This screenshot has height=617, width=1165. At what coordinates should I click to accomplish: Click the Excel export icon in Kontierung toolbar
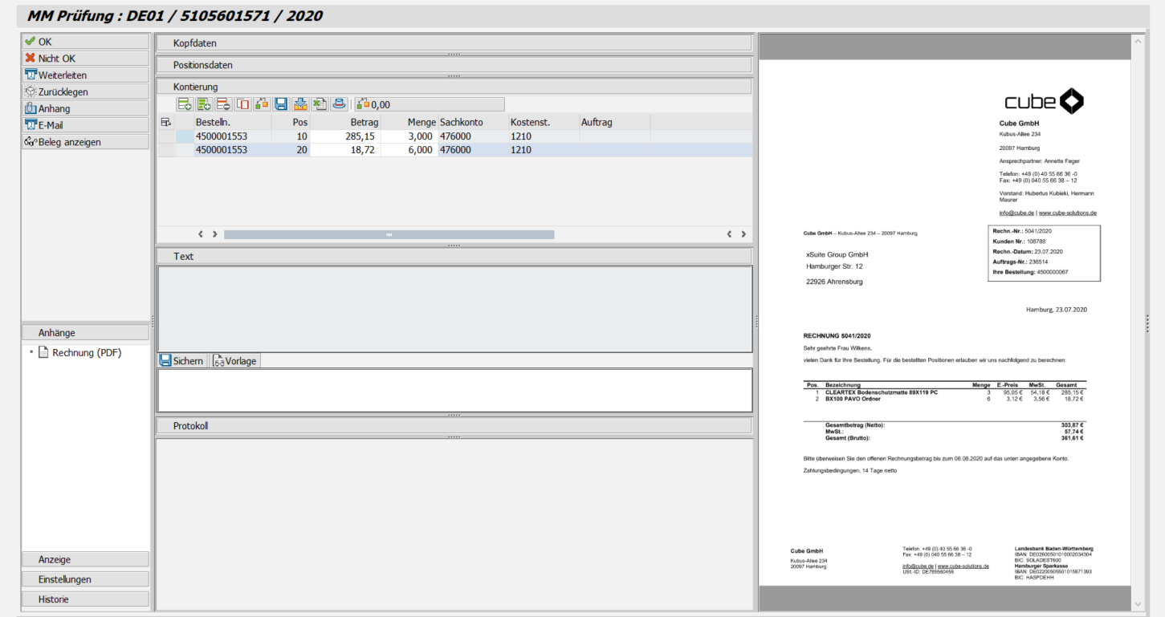tap(320, 104)
